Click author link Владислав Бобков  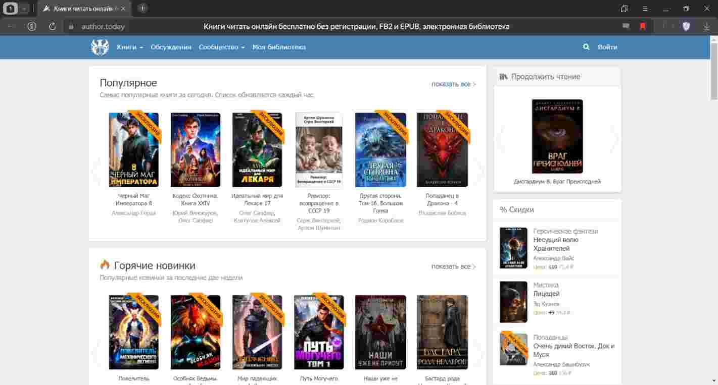pyautogui.click(x=442, y=213)
